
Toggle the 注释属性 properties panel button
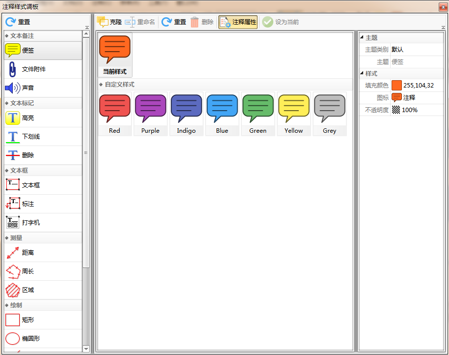pyautogui.click(x=238, y=22)
